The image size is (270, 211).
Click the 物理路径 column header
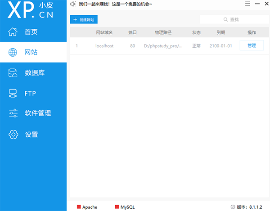pyautogui.click(x=163, y=32)
